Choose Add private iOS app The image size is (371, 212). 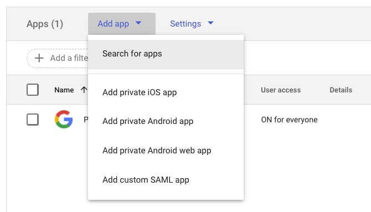166,92
